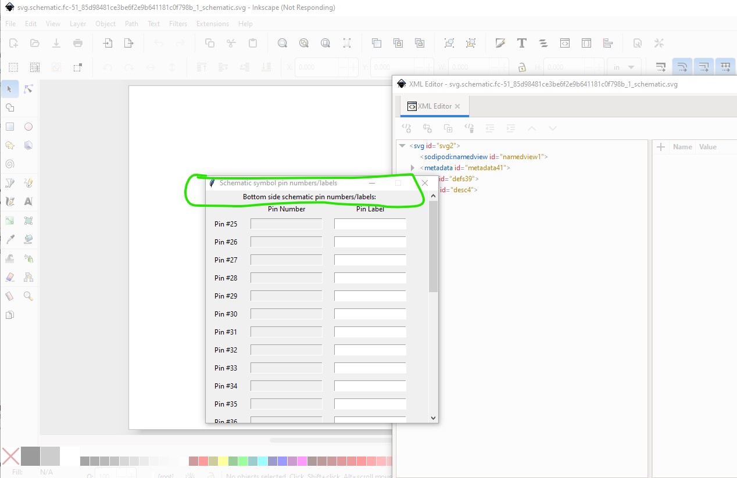Select the Spray tool
Image resolution: width=737 pixels, height=478 pixels.
(x=28, y=258)
